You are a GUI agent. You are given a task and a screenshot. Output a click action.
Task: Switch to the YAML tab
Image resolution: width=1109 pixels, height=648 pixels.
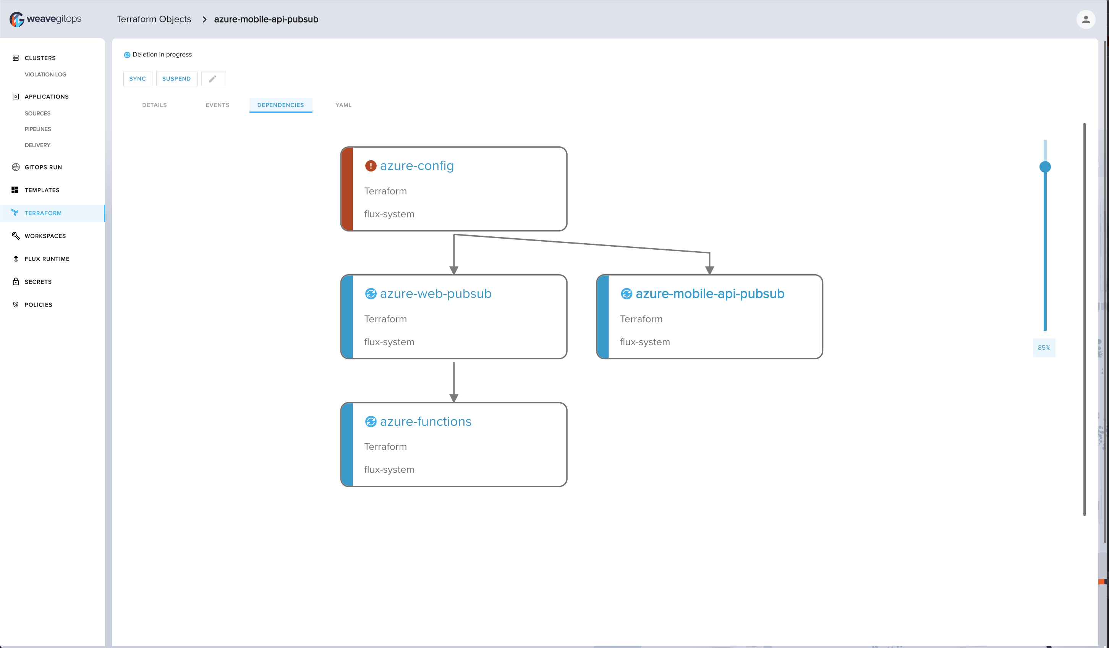(343, 105)
